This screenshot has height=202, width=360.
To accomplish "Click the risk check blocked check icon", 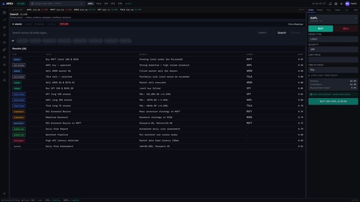I will (x=311, y=94).
